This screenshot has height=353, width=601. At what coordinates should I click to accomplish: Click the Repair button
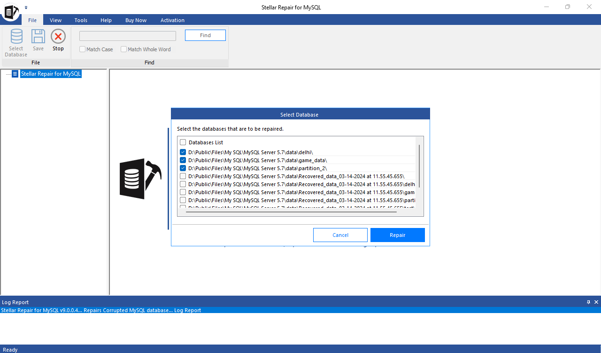coord(398,235)
